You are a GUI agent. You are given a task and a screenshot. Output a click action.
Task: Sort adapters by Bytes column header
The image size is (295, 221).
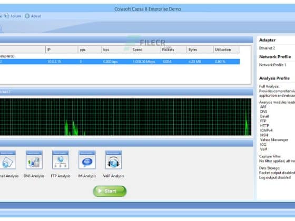click(x=200, y=49)
